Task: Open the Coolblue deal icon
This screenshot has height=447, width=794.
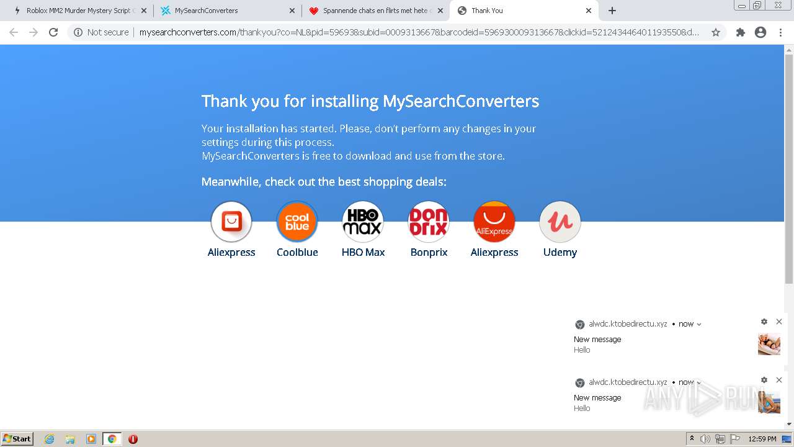Action: coord(297,222)
